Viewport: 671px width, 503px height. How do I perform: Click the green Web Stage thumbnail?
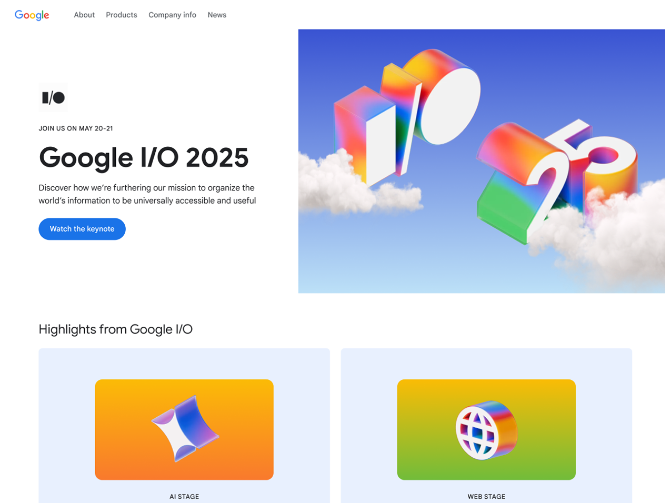point(486,429)
